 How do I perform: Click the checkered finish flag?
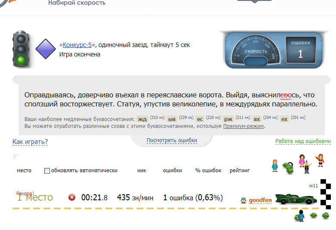(325, 194)
